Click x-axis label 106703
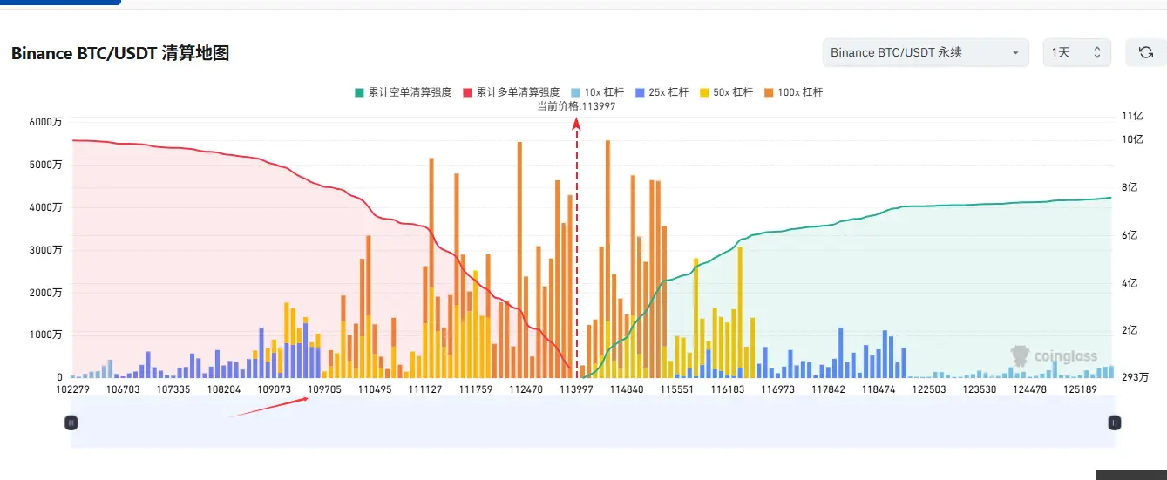This screenshot has height=480, width=1167. point(123,389)
